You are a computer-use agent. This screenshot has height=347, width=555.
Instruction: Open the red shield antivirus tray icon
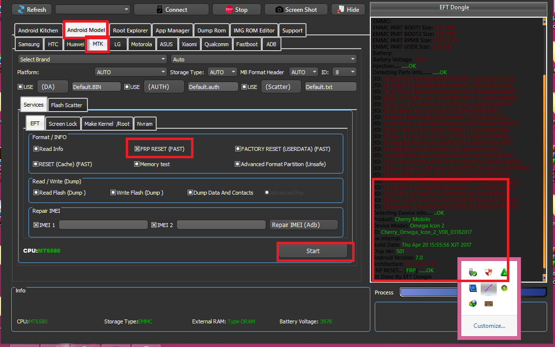[489, 272]
